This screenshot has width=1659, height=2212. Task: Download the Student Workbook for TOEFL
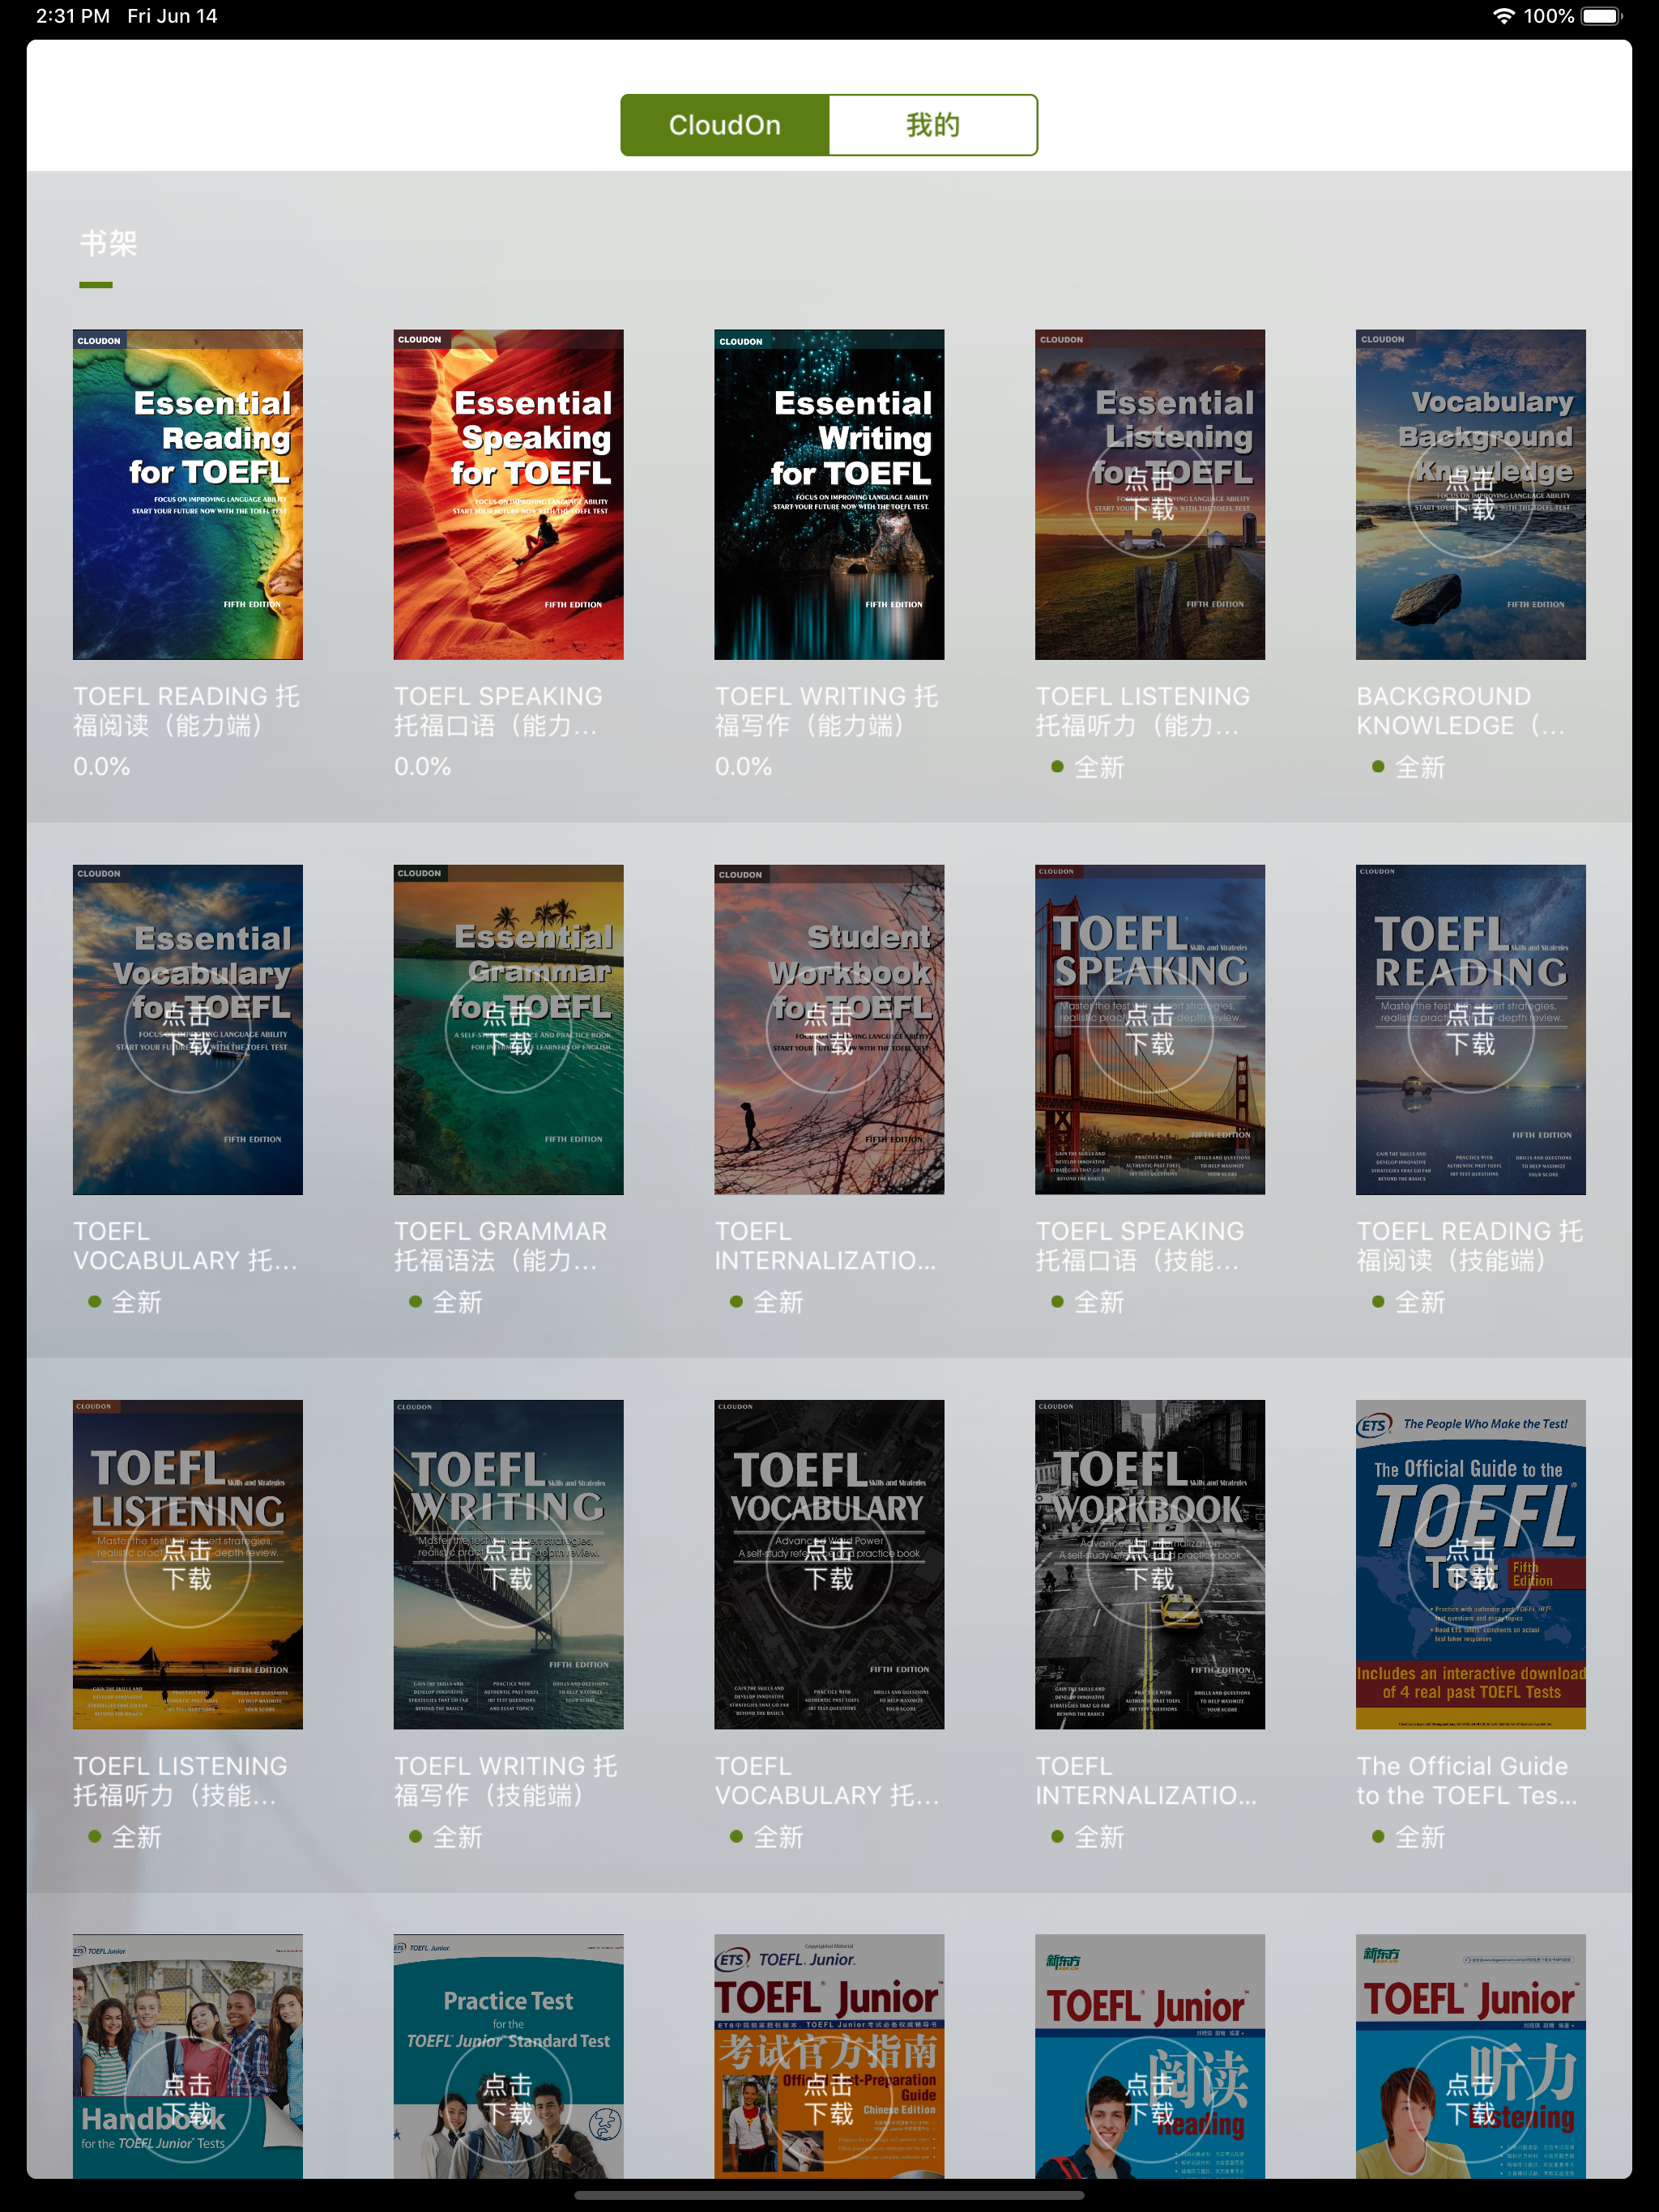point(829,1029)
